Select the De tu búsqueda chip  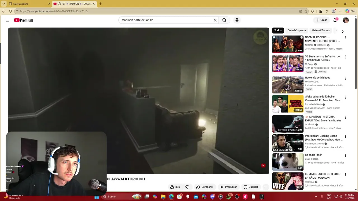click(x=296, y=30)
